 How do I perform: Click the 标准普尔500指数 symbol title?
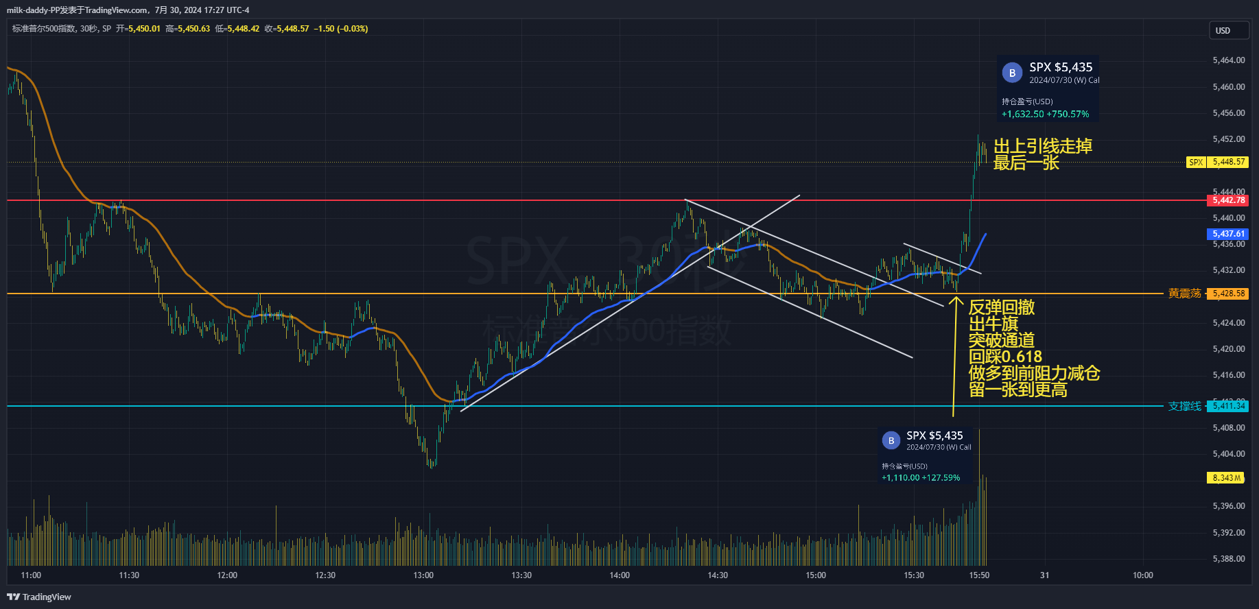click(x=44, y=29)
